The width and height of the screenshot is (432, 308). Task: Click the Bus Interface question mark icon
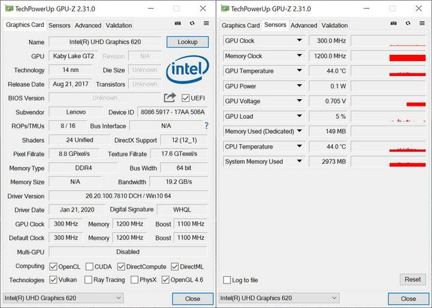[x=206, y=126]
